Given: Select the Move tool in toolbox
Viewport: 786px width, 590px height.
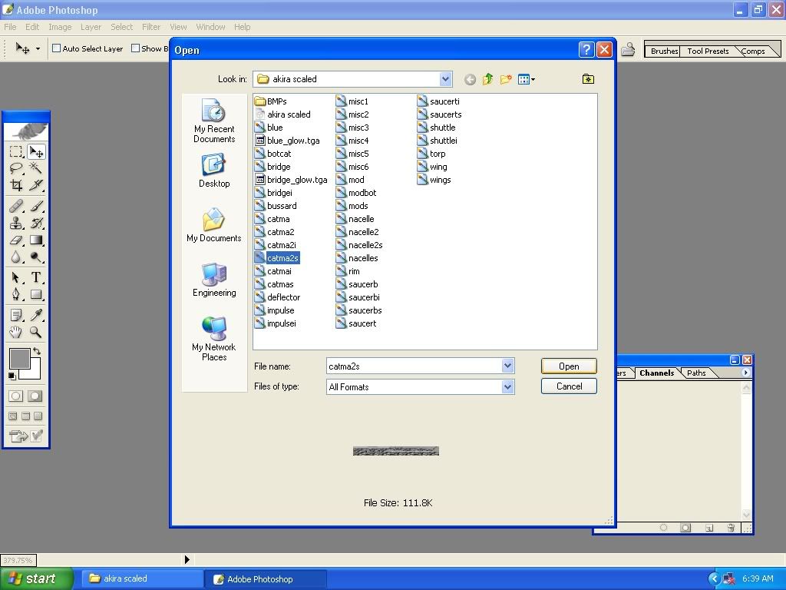Looking at the screenshot, I should pos(36,151).
